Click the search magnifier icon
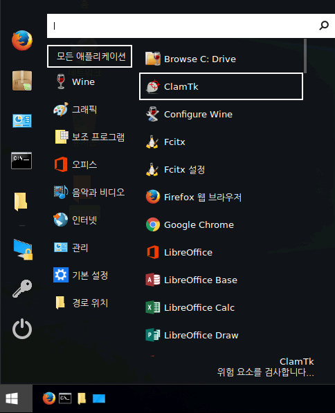Viewport: 335px width, 413px height. tap(324, 26)
